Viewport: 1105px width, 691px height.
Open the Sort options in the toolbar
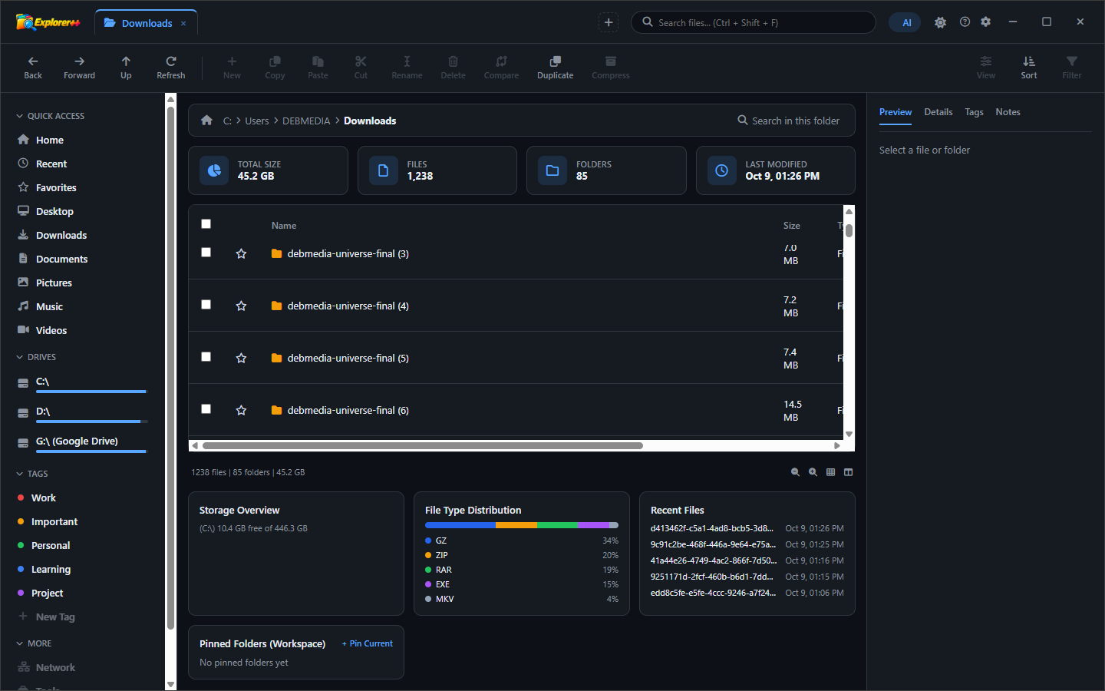[1029, 68]
